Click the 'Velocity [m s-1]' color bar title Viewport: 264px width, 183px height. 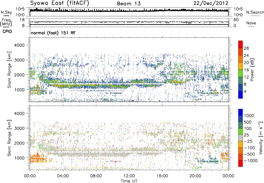pos(261,138)
